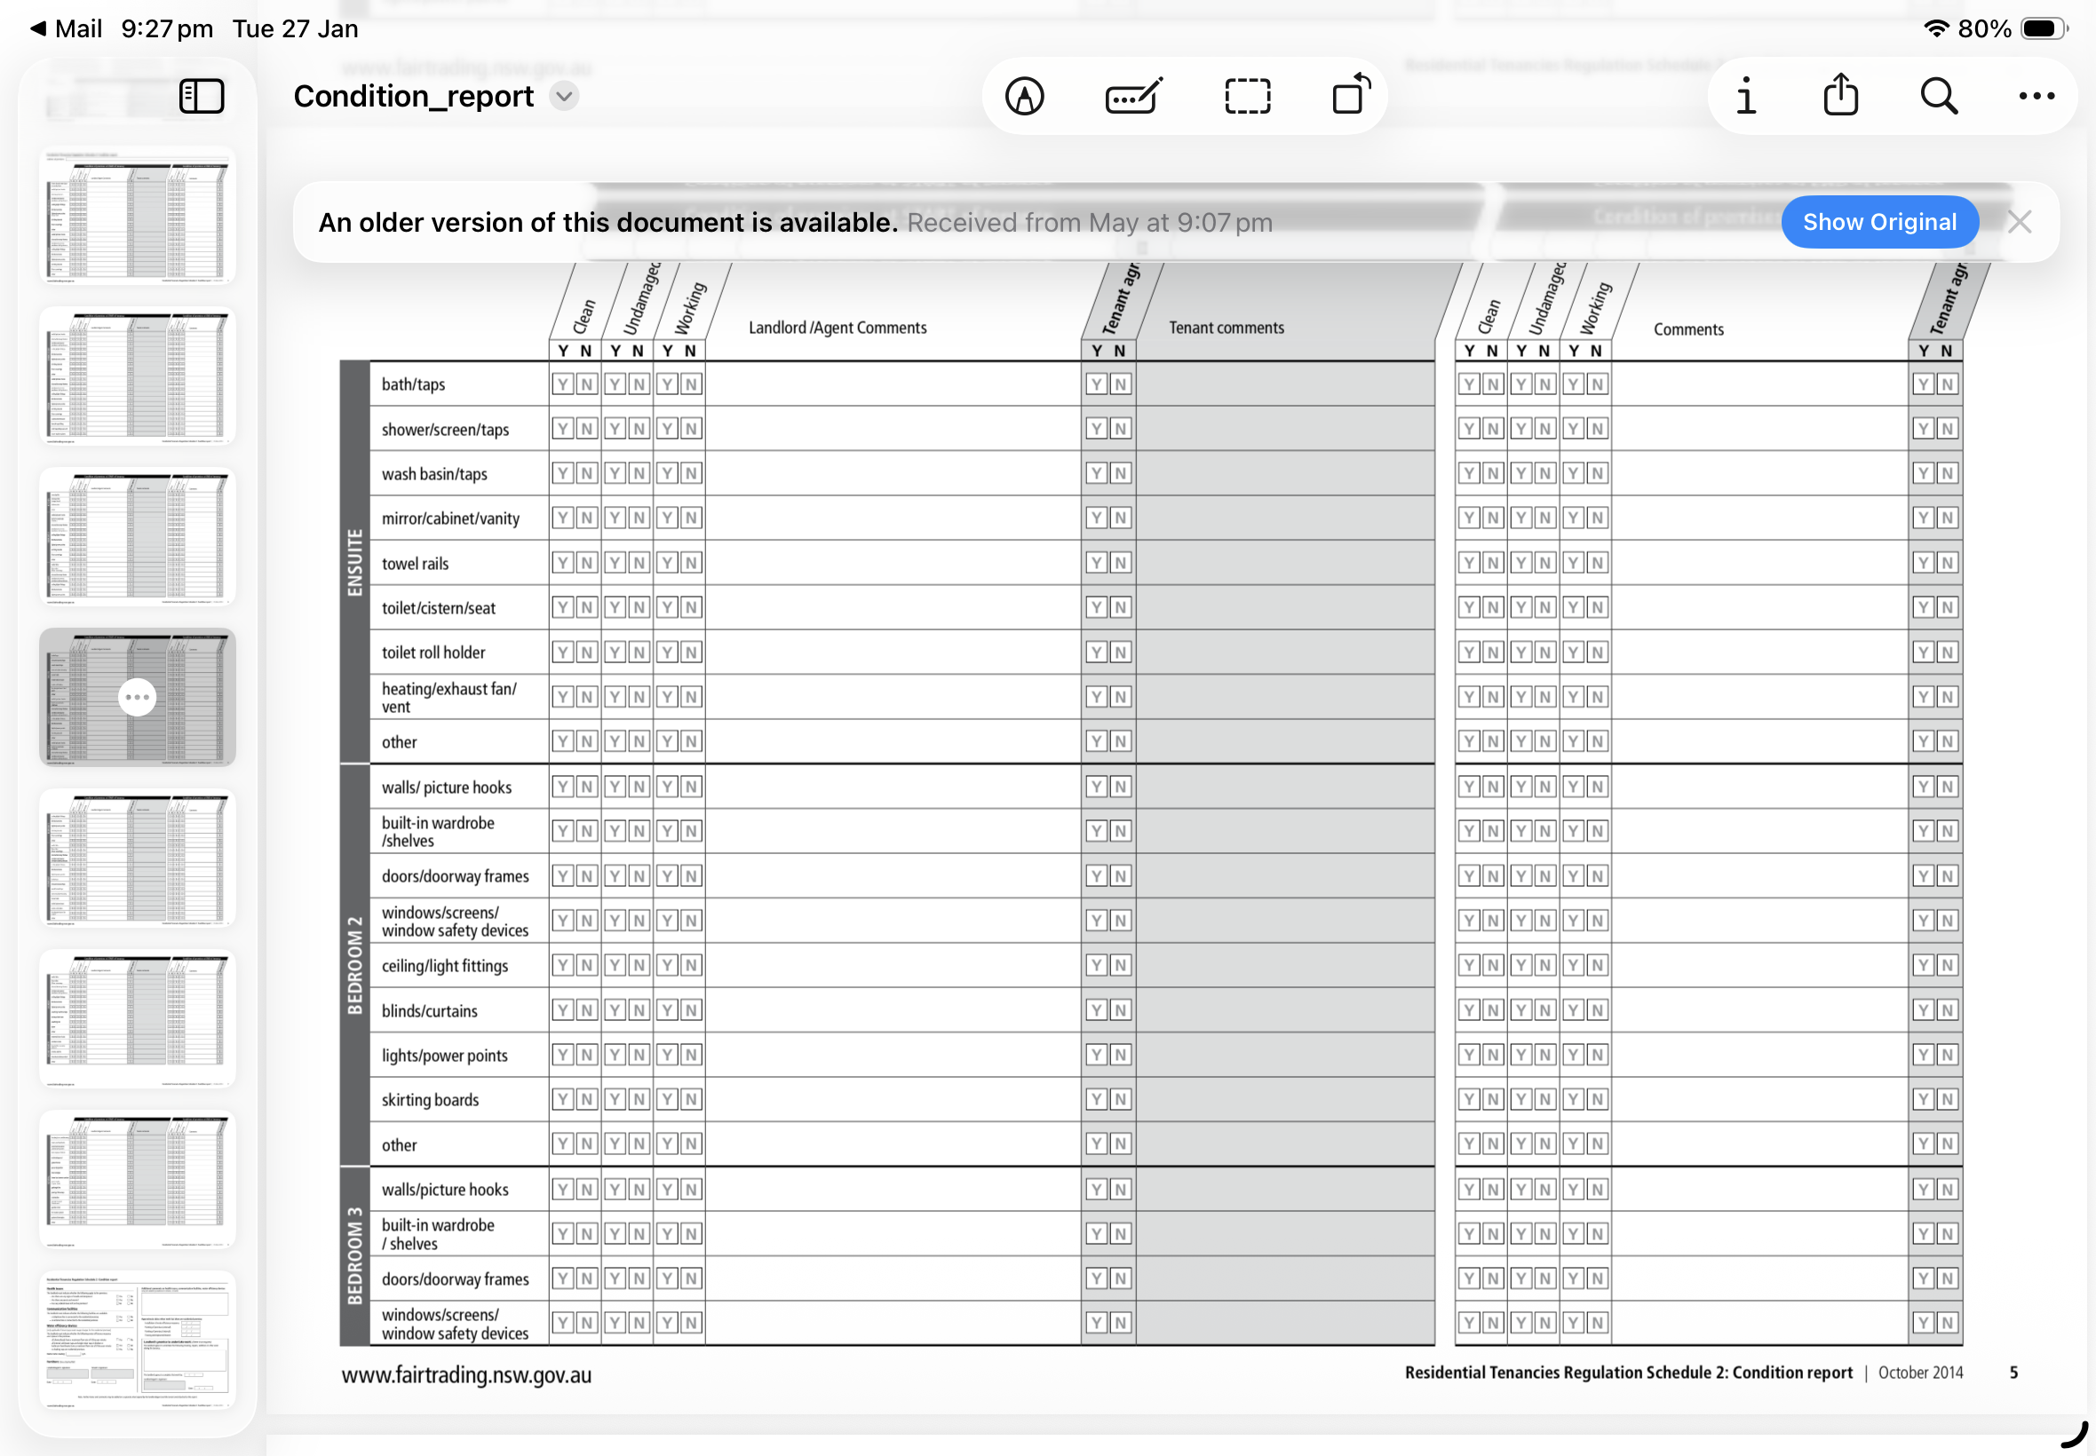Toggle the sidebar thumbnail panel
Image resolution: width=2096 pixels, height=1456 pixels.
[202, 96]
